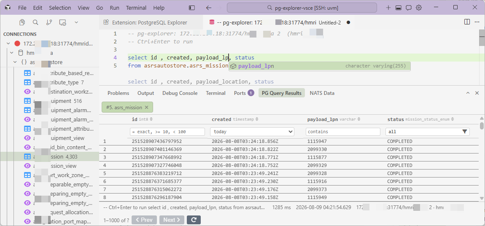The height and width of the screenshot is (226, 485).
Task: Click the Next page button
Action: 172,220
